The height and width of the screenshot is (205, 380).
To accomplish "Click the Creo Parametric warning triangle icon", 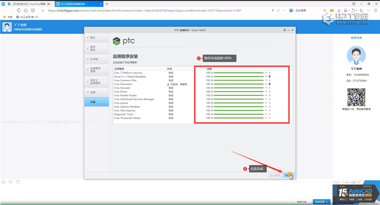I will [168, 84].
